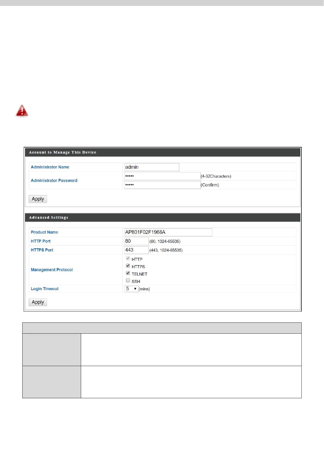Apply the Advanced Settings changes
Screen dimensions: 324x459
38,302
